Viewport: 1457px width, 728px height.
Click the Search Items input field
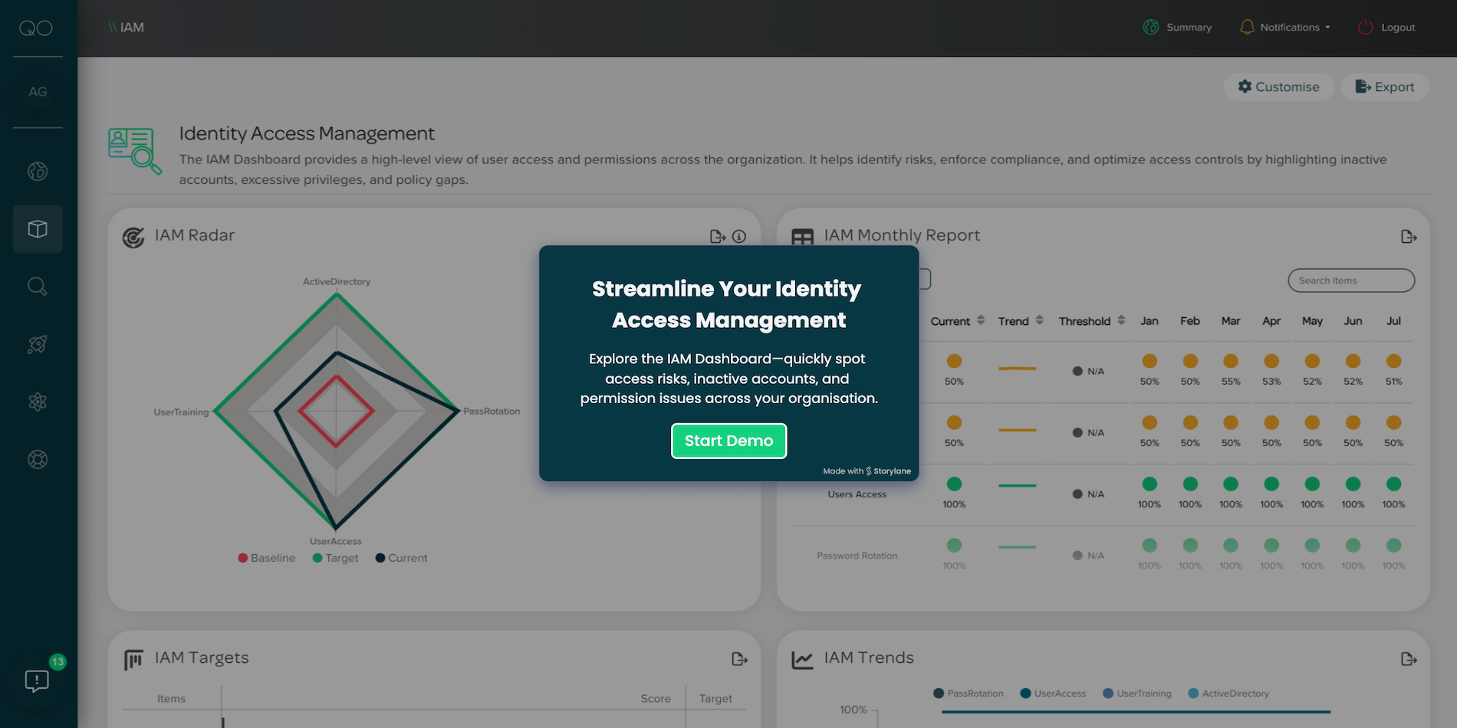pyautogui.click(x=1351, y=280)
